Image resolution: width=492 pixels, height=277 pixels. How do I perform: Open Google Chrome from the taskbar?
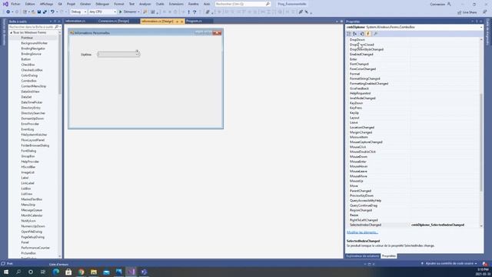(x=81, y=272)
